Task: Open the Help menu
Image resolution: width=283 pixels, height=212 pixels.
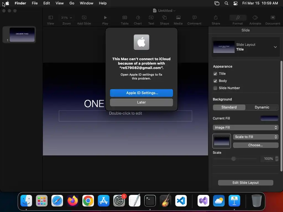Action: 103,3
